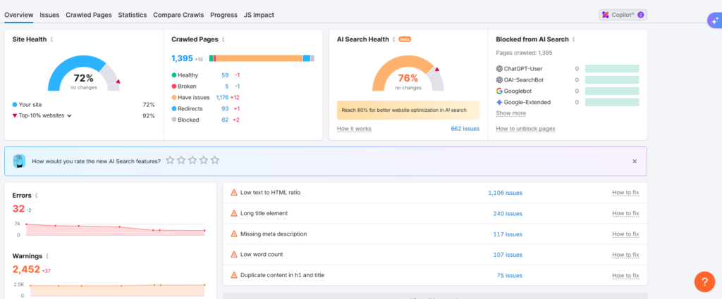This screenshot has height=299, width=722.
Task: Select the first rating star
Action: pos(170,161)
